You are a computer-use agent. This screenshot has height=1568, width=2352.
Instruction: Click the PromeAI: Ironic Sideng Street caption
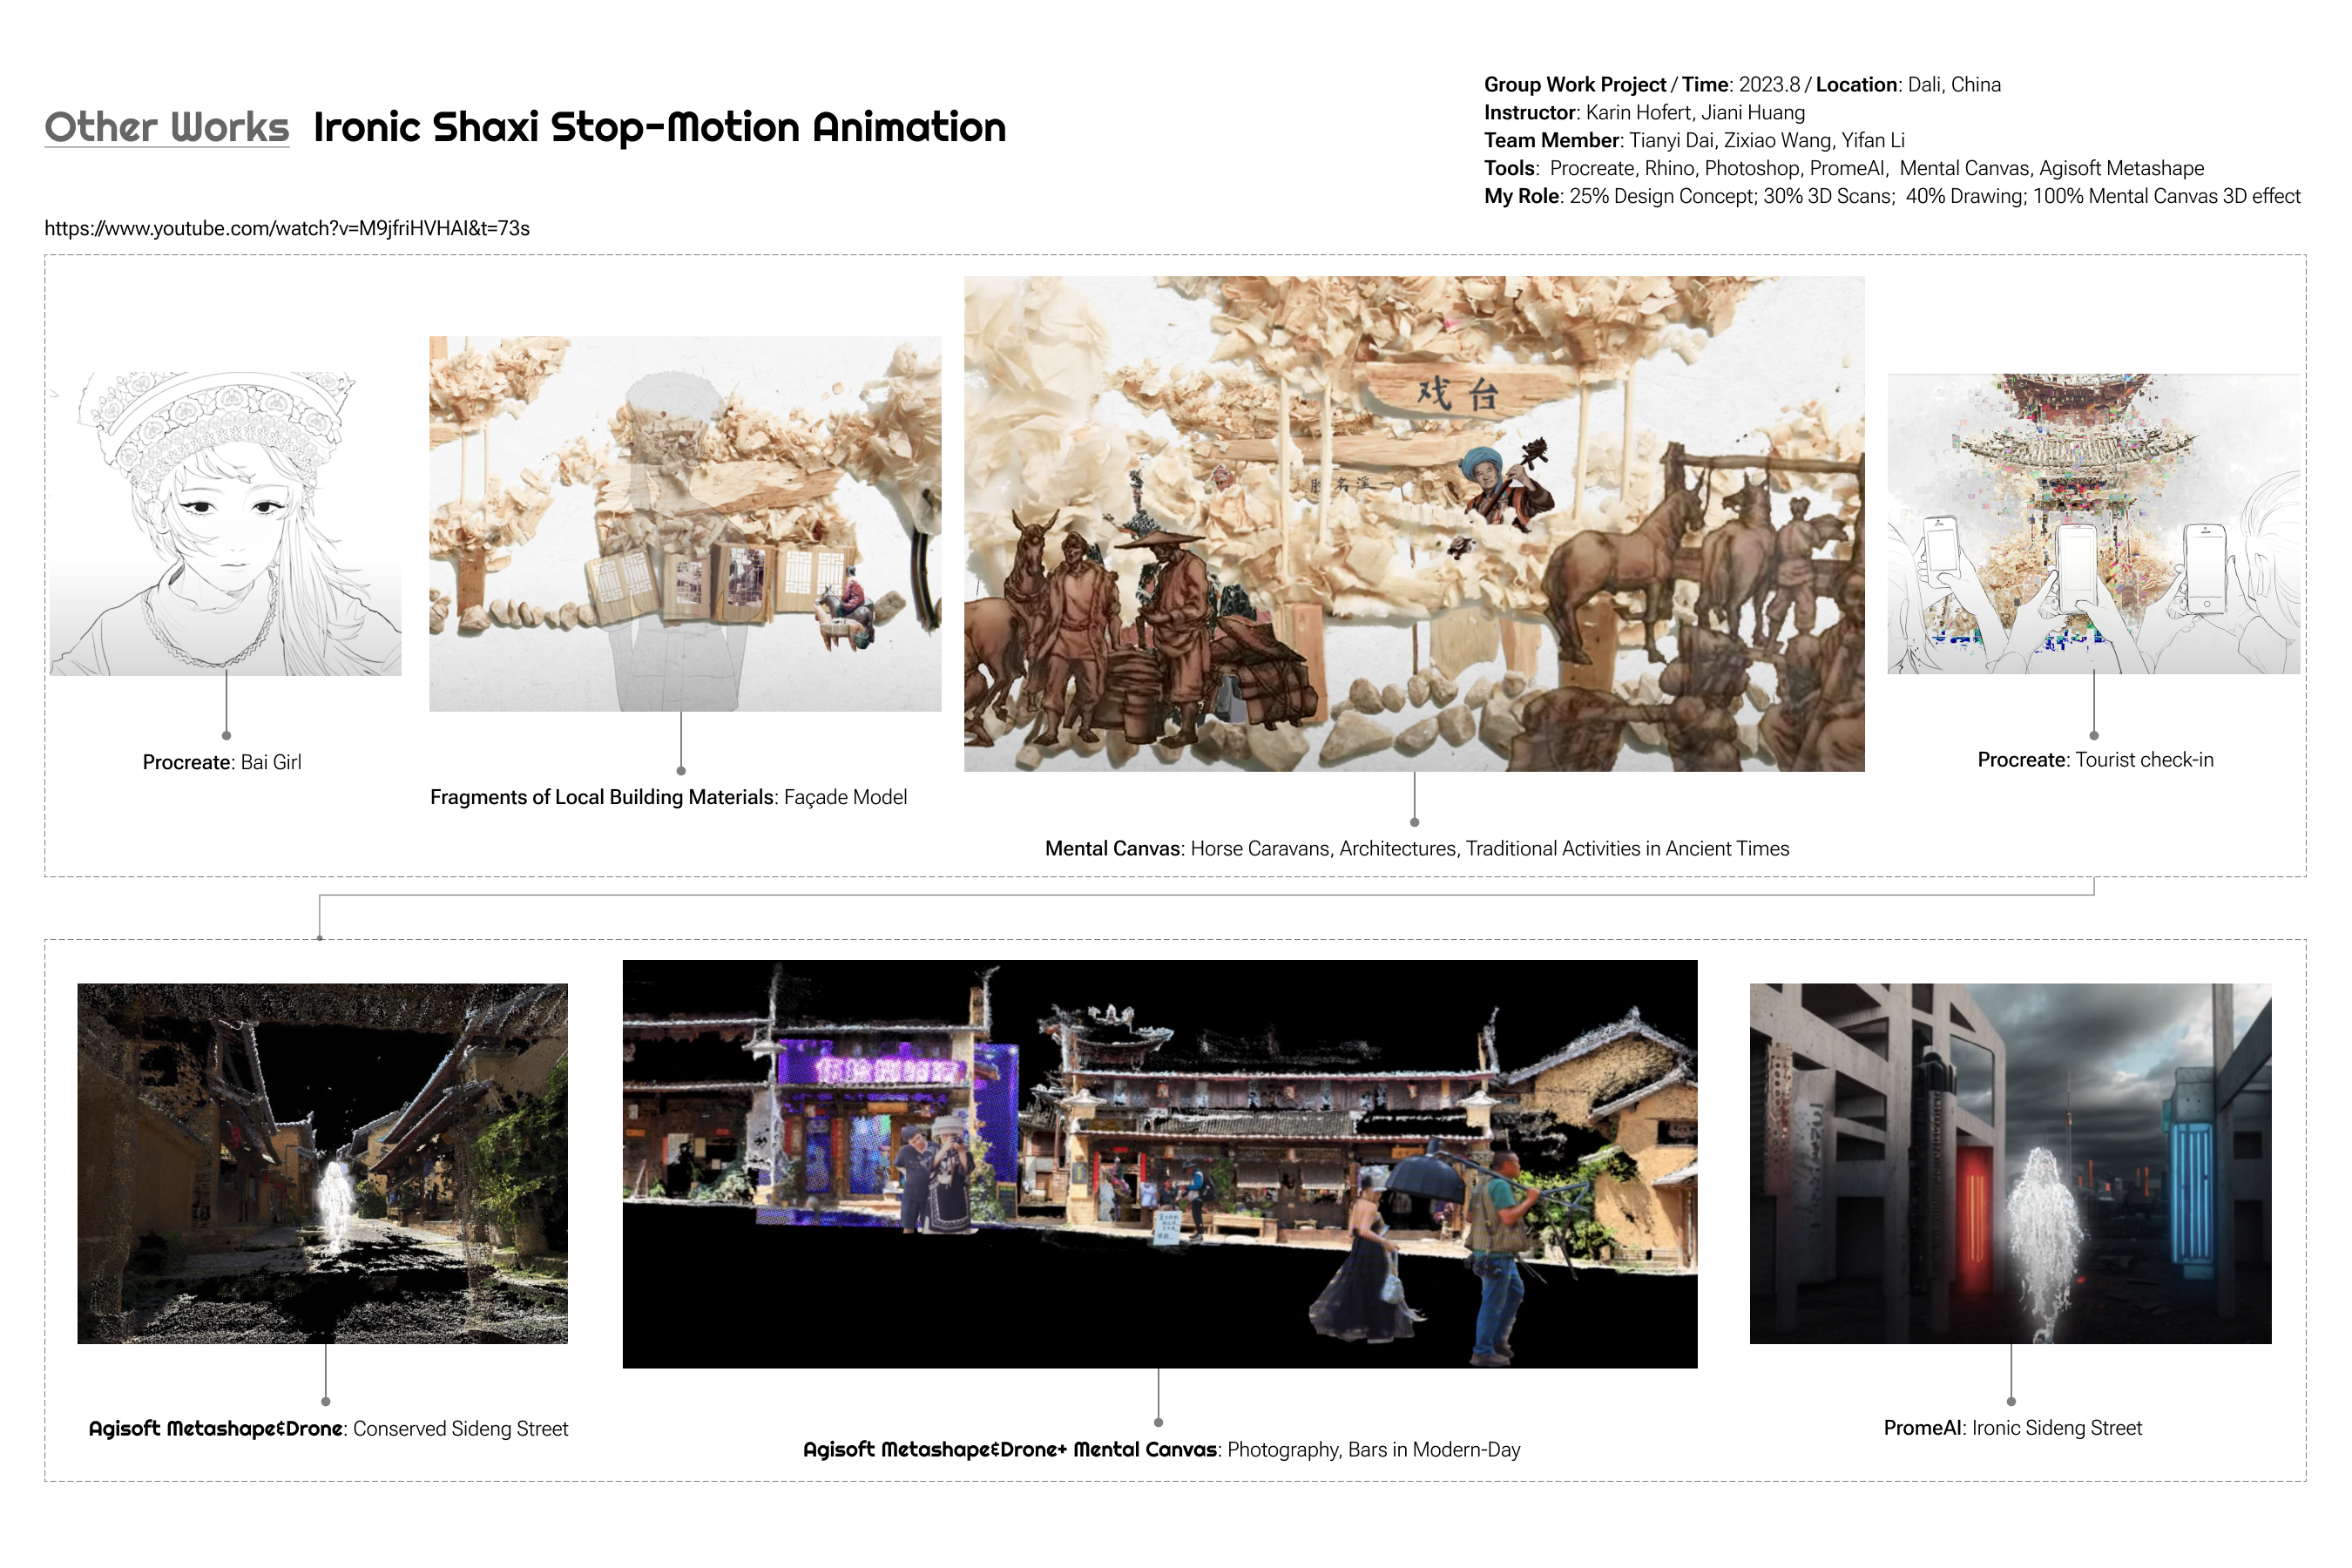click(x=2012, y=1428)
